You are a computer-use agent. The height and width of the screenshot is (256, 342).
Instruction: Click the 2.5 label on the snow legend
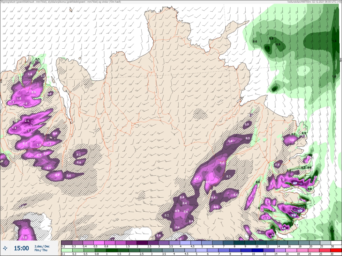pos(150,246)
